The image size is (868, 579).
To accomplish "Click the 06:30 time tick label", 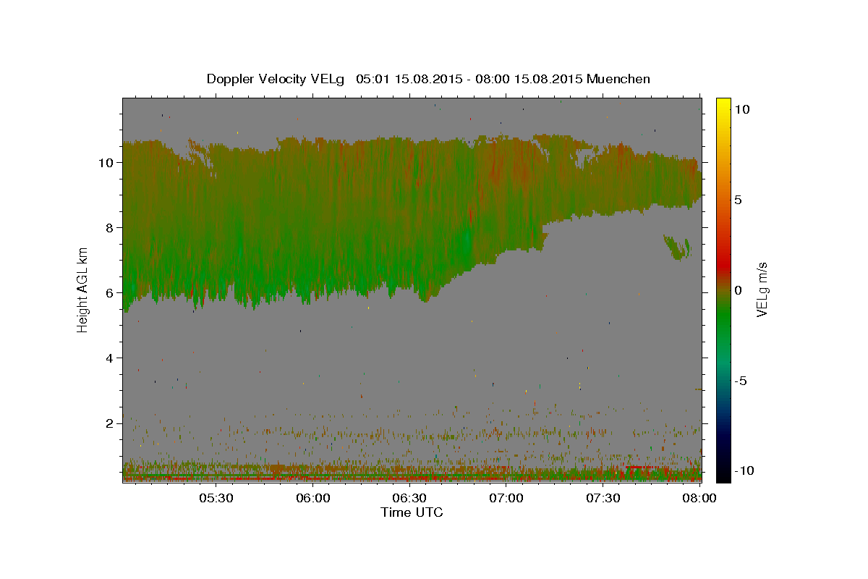I will pos(409,498).
